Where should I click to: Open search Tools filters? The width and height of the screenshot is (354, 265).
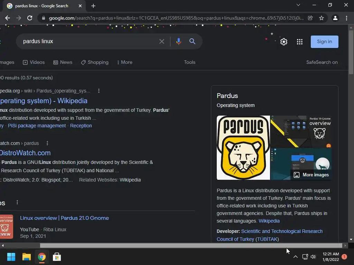(190, 62)
